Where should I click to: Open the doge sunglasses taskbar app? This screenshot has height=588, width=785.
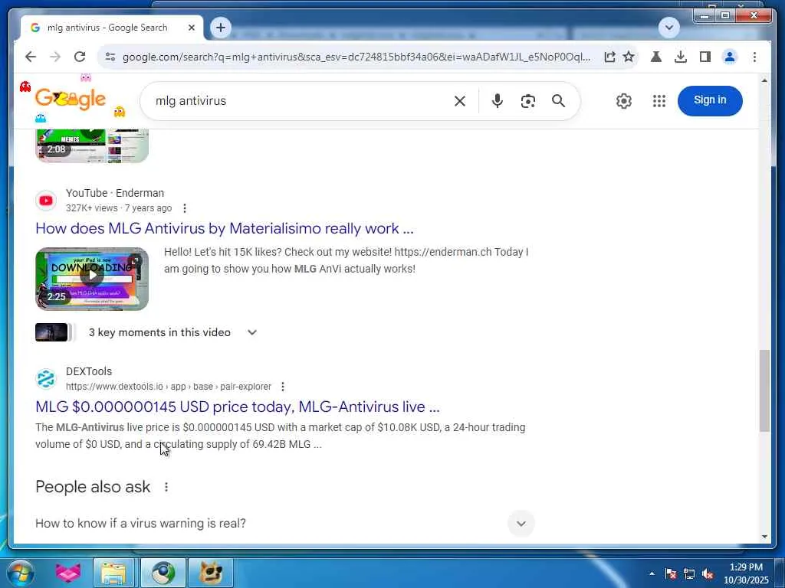211,573
